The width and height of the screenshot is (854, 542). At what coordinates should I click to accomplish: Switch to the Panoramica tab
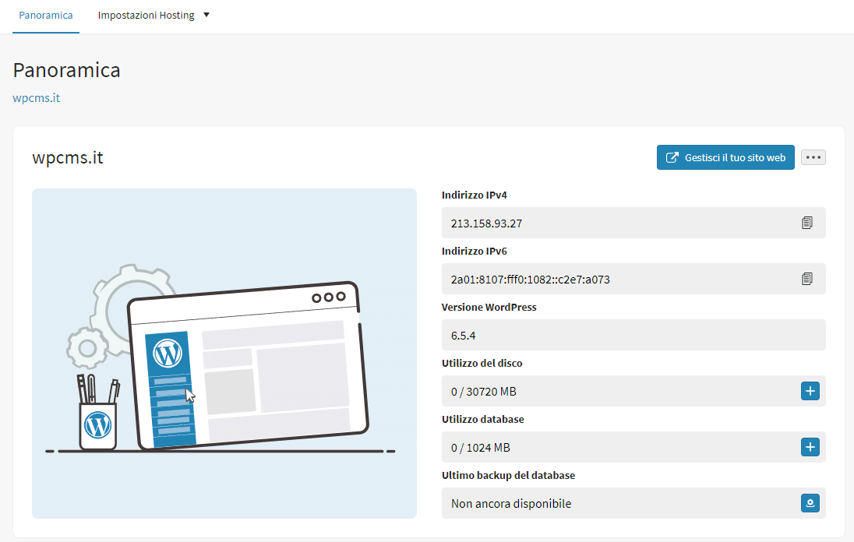click(46, 16)
